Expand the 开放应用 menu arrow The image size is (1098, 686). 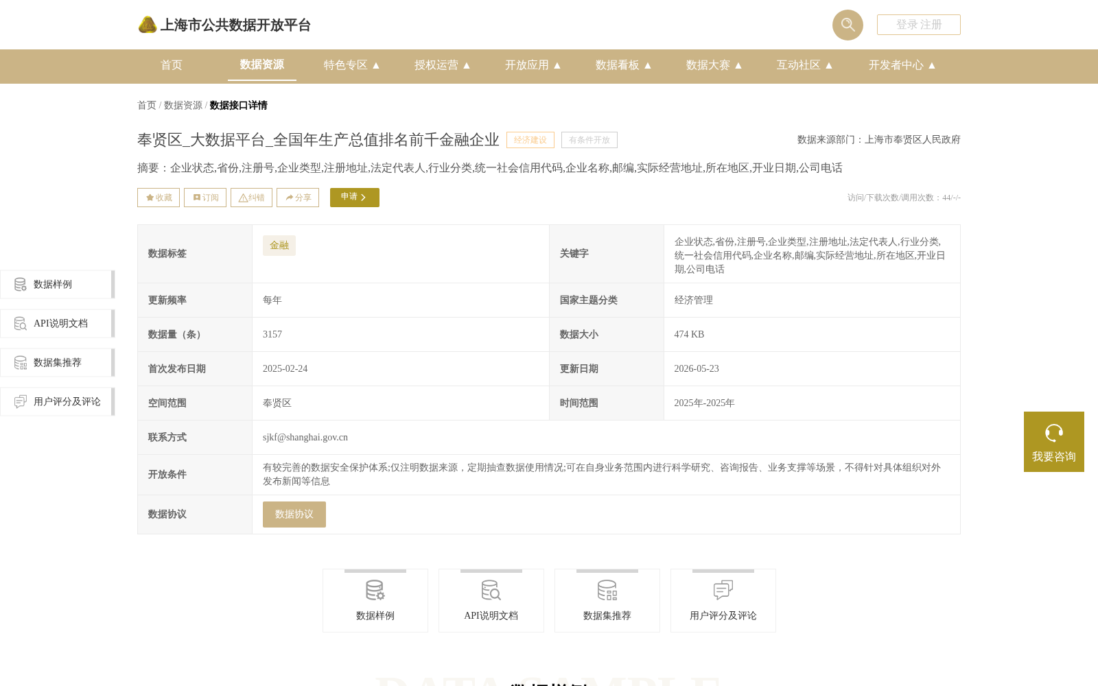557,65
